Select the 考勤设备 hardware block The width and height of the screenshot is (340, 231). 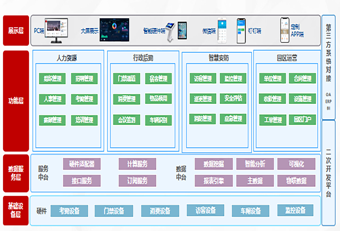[69, 211]
